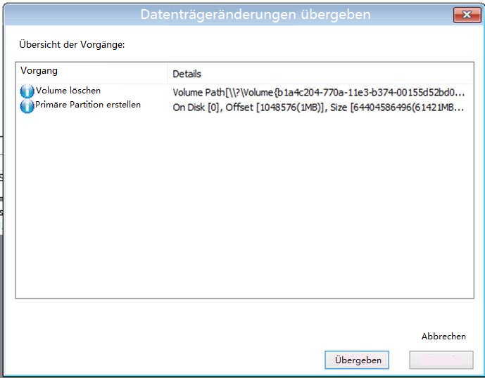
Task: Click the blank button next to Übergeben
Action: (x=441, y=360)
